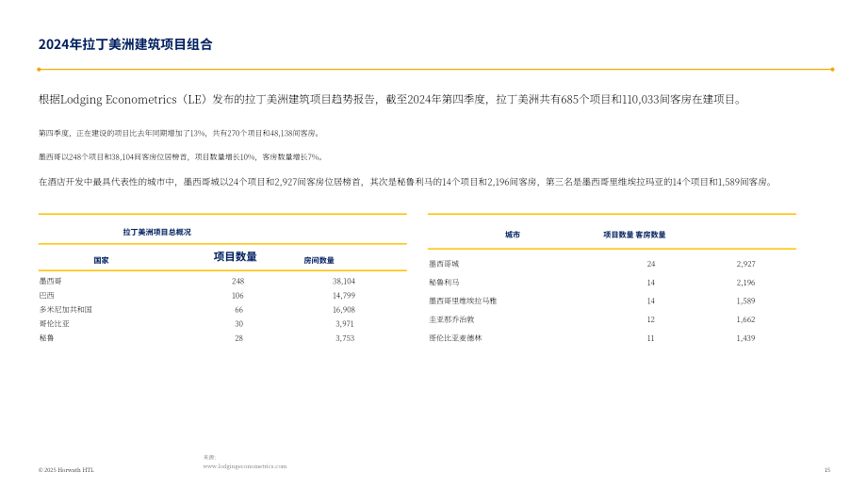Select the 秘鲁 country row label

[x=46, y=338]
